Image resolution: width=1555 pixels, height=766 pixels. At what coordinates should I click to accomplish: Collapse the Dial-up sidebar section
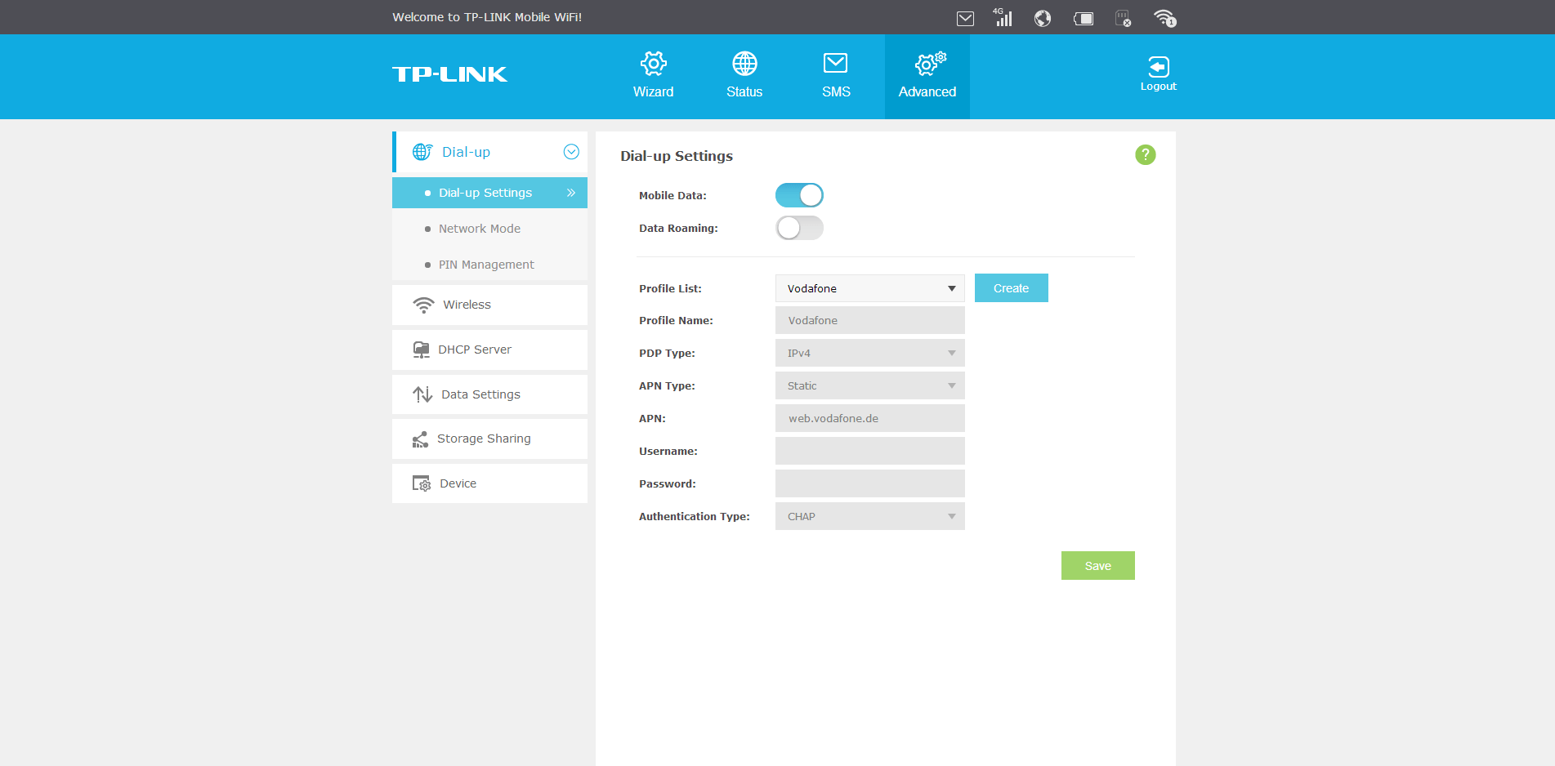(571, 152)
